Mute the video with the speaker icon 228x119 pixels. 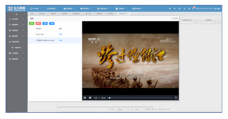click(90, 98)
